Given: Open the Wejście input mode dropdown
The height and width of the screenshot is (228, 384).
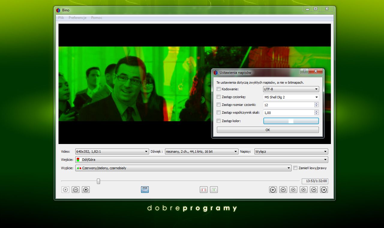Looking at the screenshot, I should [x=202, y=160].
